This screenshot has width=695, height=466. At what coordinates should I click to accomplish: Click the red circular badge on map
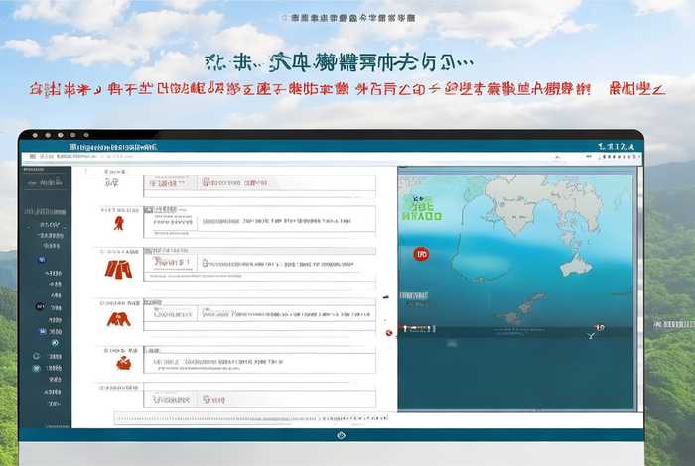pyautogui.click(x=421, y=254)
